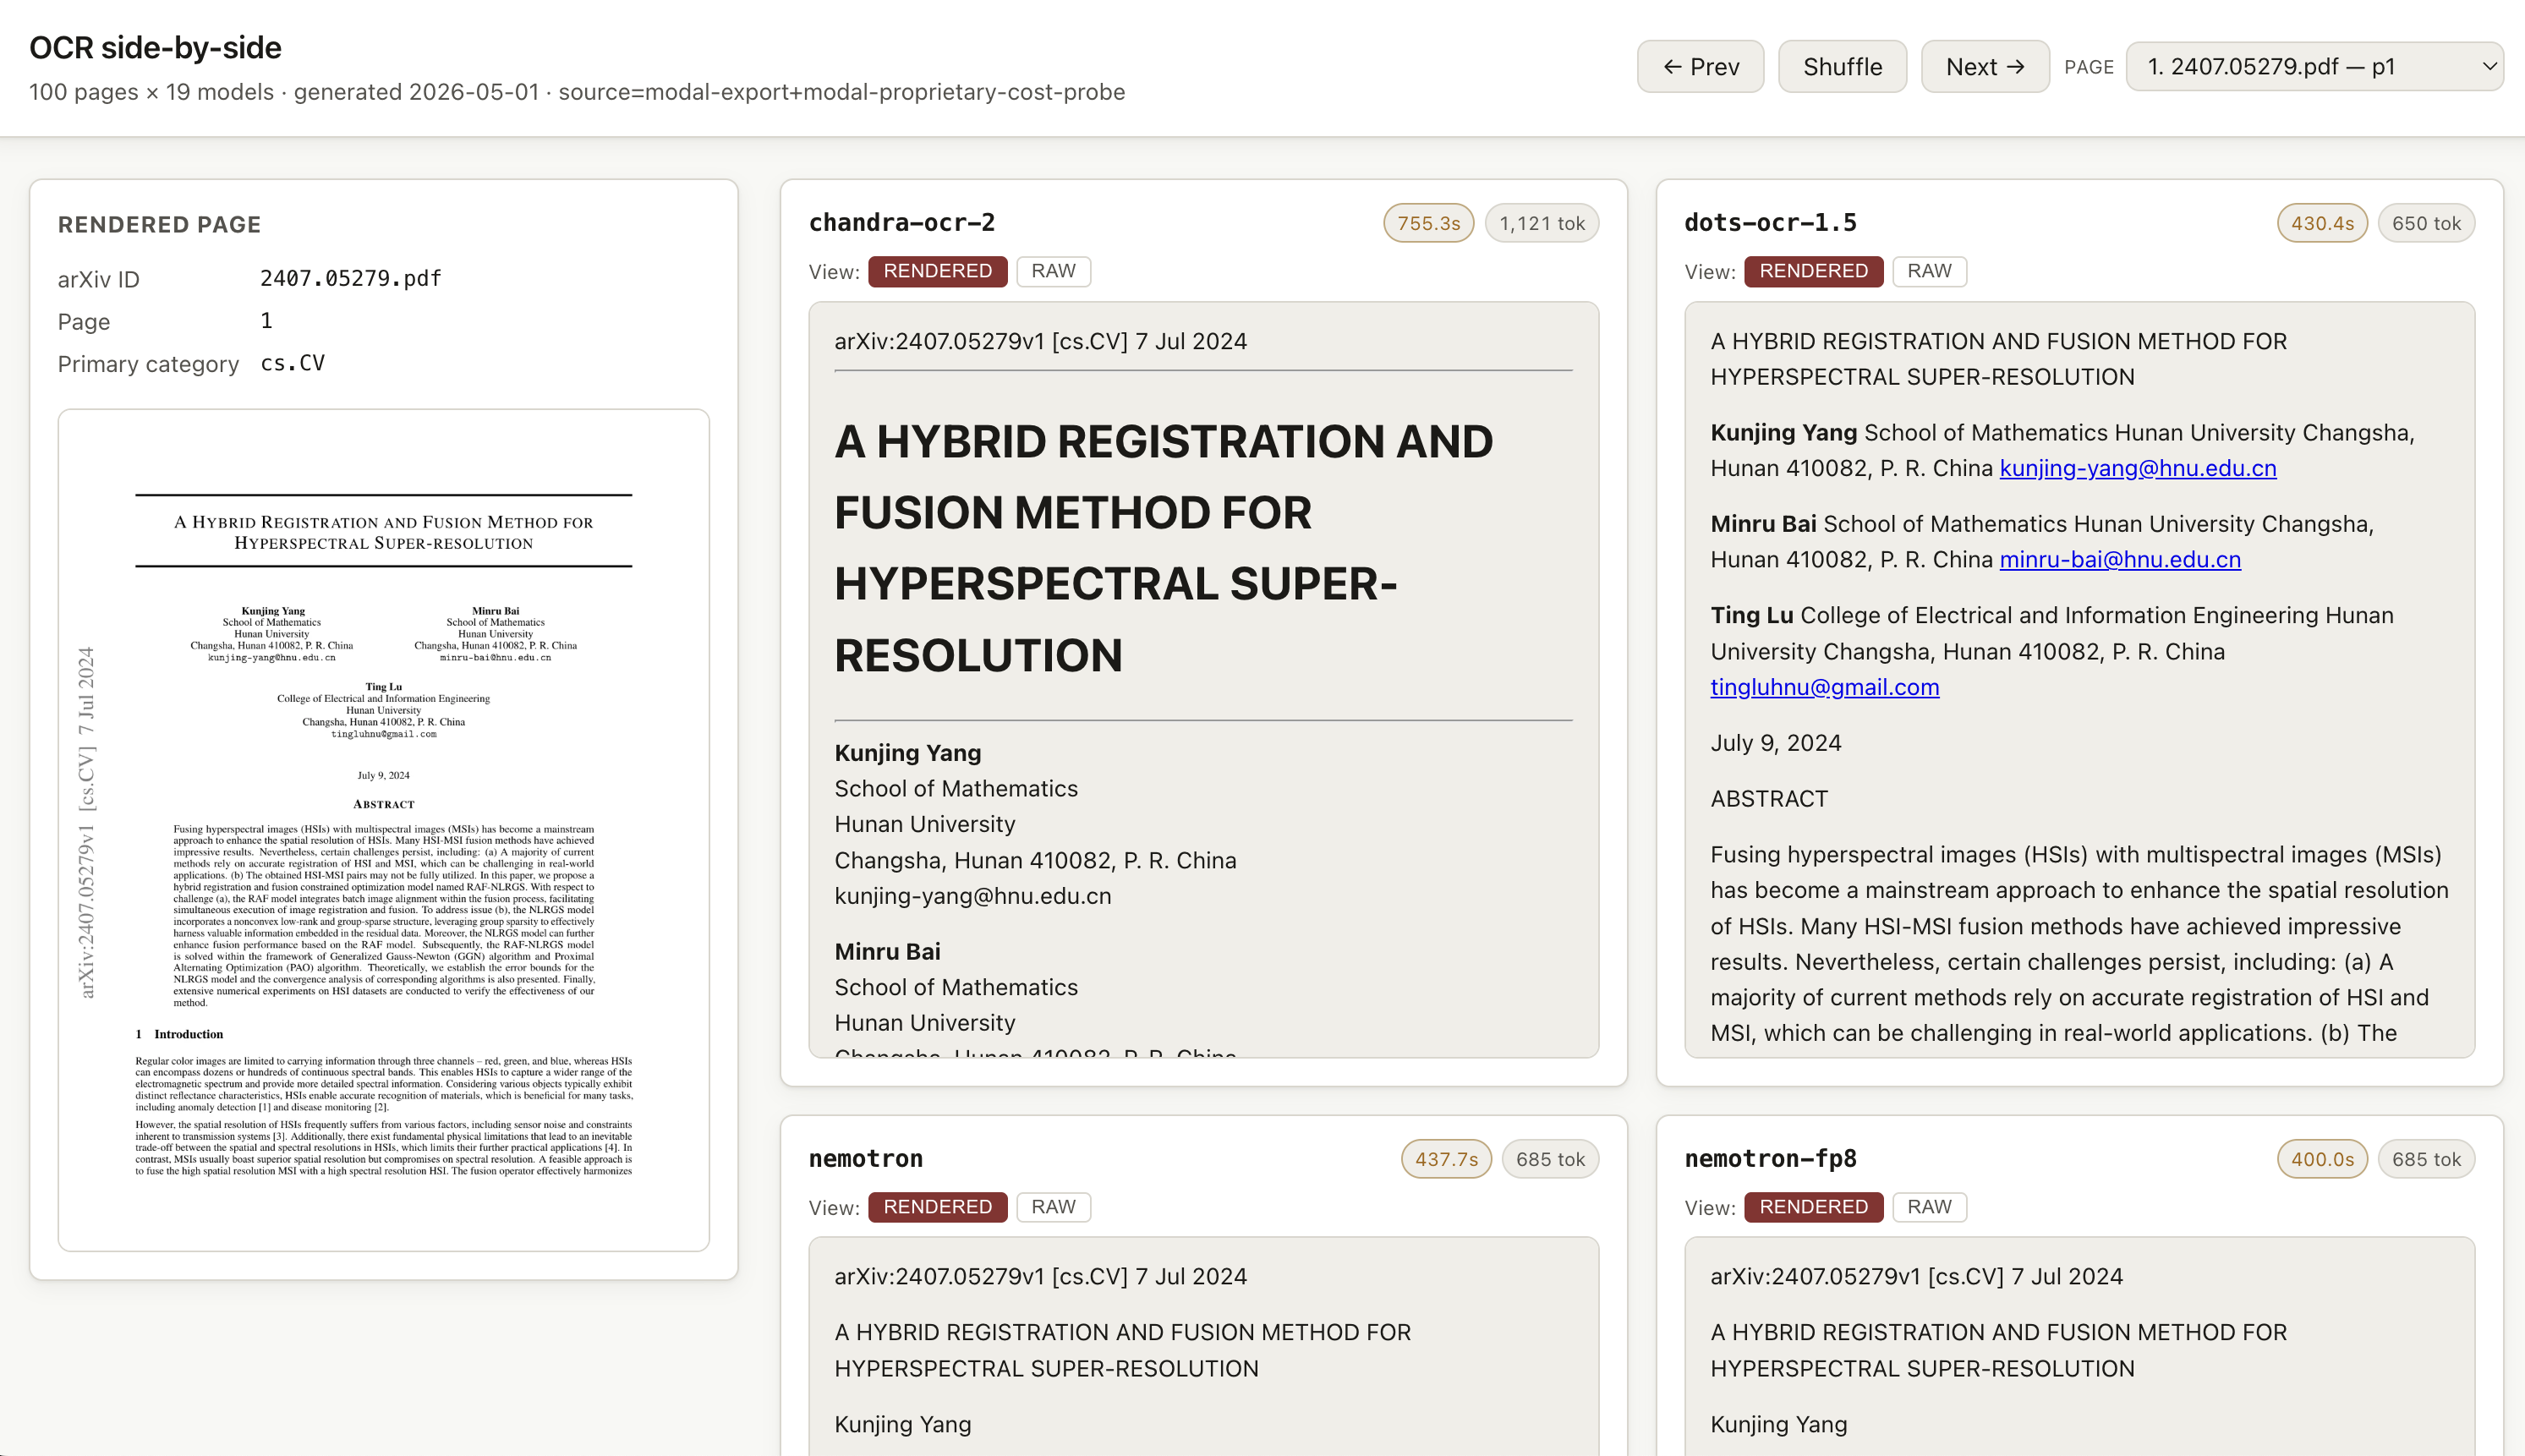Open the minru-bai@hnu.edu.cn email link
Image resolution: width=2525 pixels, height=1456 pixels.
pos(2120,559)
